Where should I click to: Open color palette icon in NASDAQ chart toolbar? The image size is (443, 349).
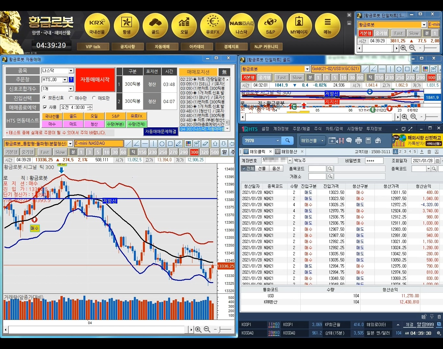tap(188, 143)
